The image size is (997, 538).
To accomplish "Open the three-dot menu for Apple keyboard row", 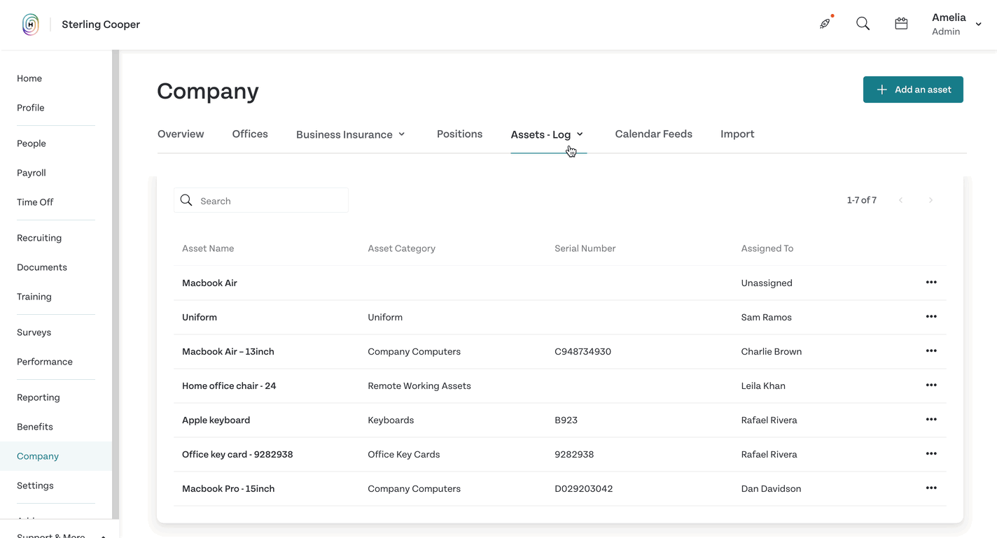I will tap(931, 420).
